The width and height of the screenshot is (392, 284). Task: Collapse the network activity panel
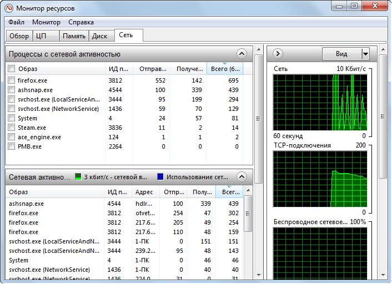(x=241, y=177)
